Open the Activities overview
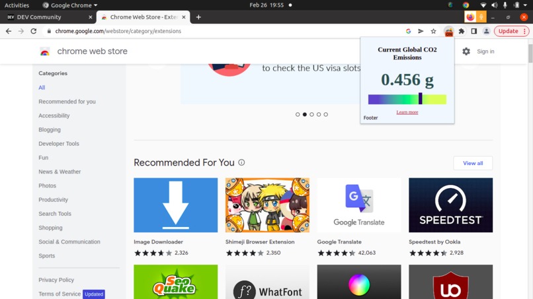533x299 pixels. 17,5
